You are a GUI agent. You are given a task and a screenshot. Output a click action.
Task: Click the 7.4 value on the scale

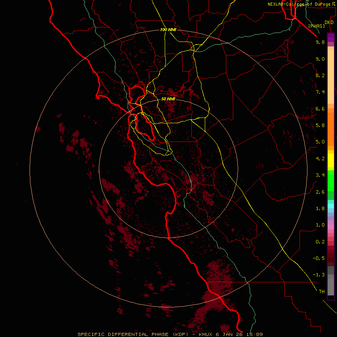320,92
